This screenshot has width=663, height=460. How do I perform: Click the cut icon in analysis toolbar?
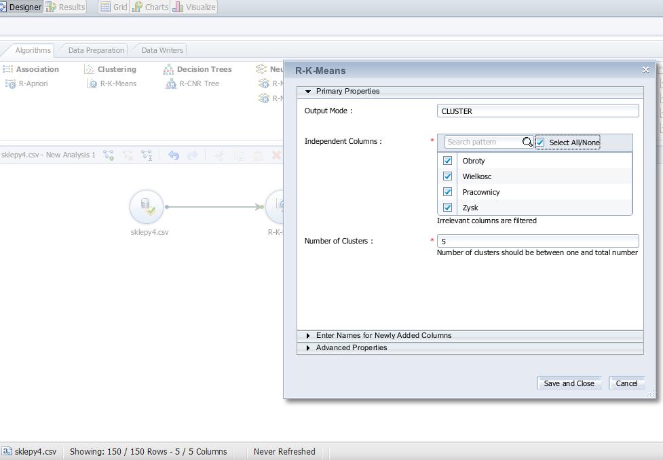[219, 155]
